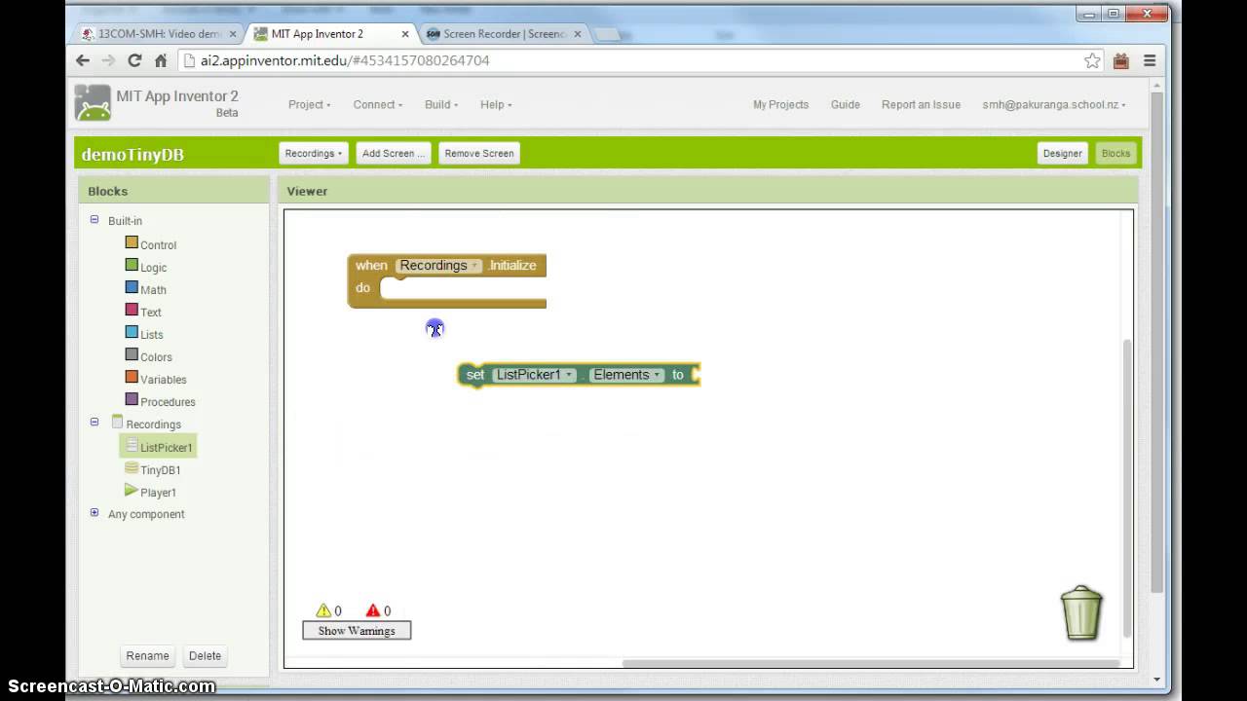Click the demoTinyDB project title

click(x=132, y=154)
